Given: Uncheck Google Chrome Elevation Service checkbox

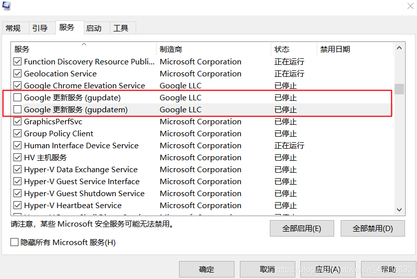Looking at the screenshot, I should (x=17, y=86).
